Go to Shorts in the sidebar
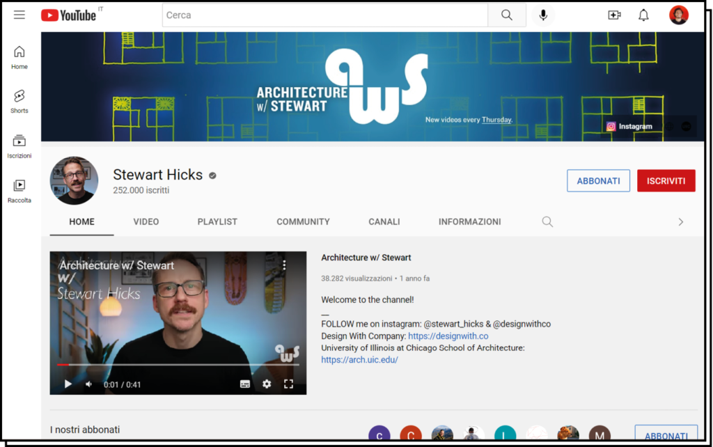This screenshot has width=713, height=447. 19,101
